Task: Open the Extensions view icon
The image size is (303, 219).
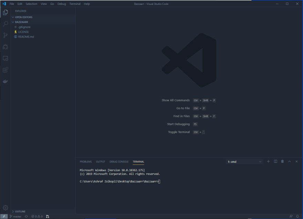Action: click(x=6, y=70)
